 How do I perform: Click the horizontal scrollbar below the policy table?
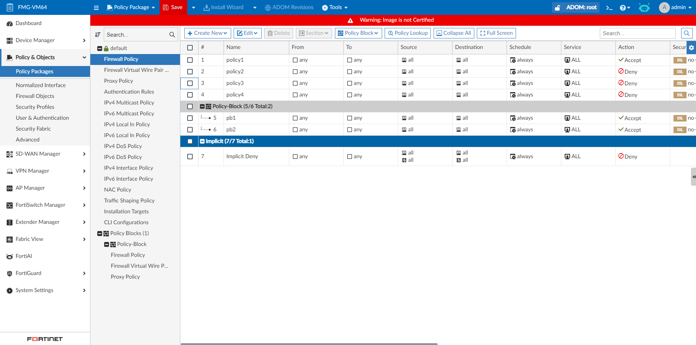[x=308, y=342]
